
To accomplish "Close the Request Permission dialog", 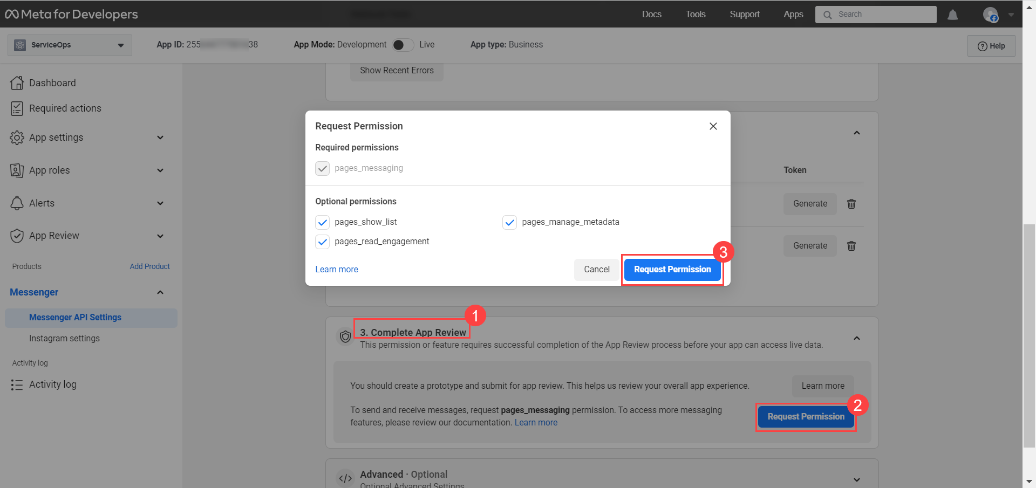I will 713,126.
